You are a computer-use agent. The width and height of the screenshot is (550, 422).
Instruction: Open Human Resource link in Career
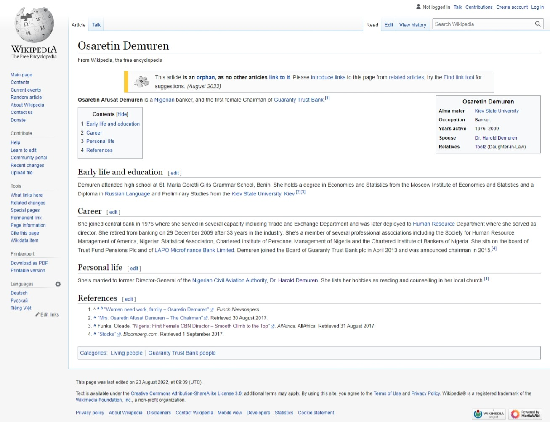pos(434,224)
